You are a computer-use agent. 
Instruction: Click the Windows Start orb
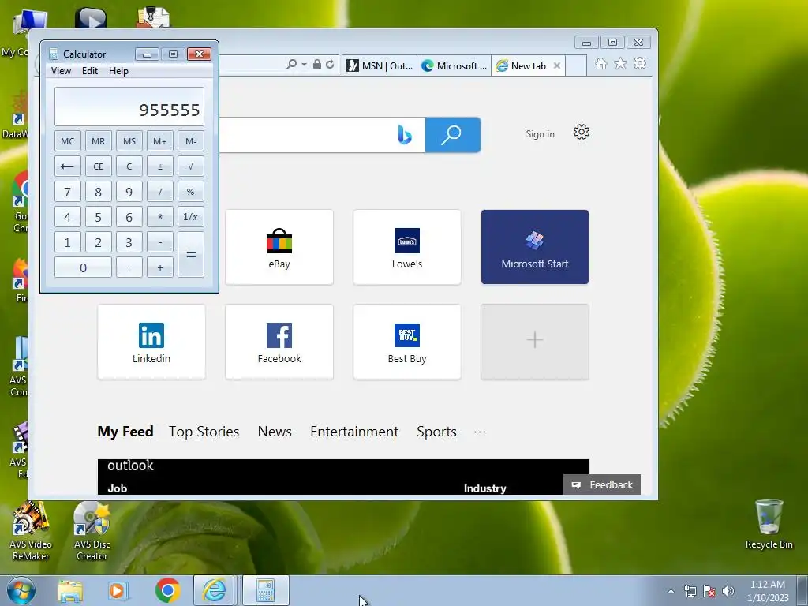click(x=21, y=590)
